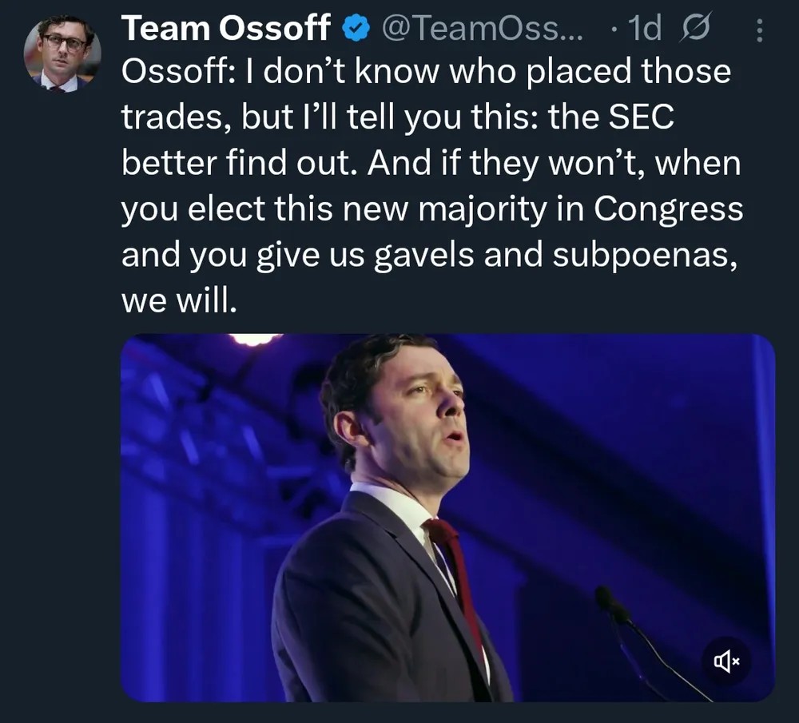The image size is (799, 723).
Task: Tap the closing line we will.
Action: (179, 300)
